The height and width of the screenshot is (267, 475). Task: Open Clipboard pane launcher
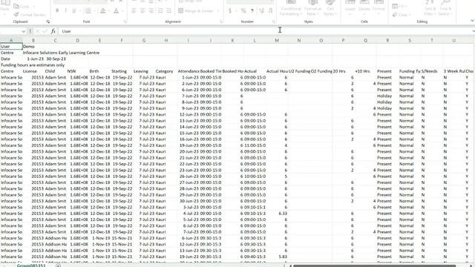[47, 22]
